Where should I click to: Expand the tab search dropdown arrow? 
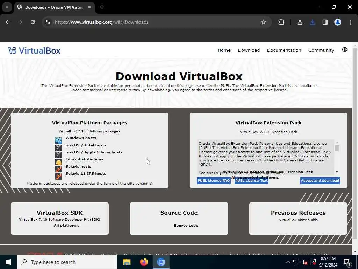(7, 7)
